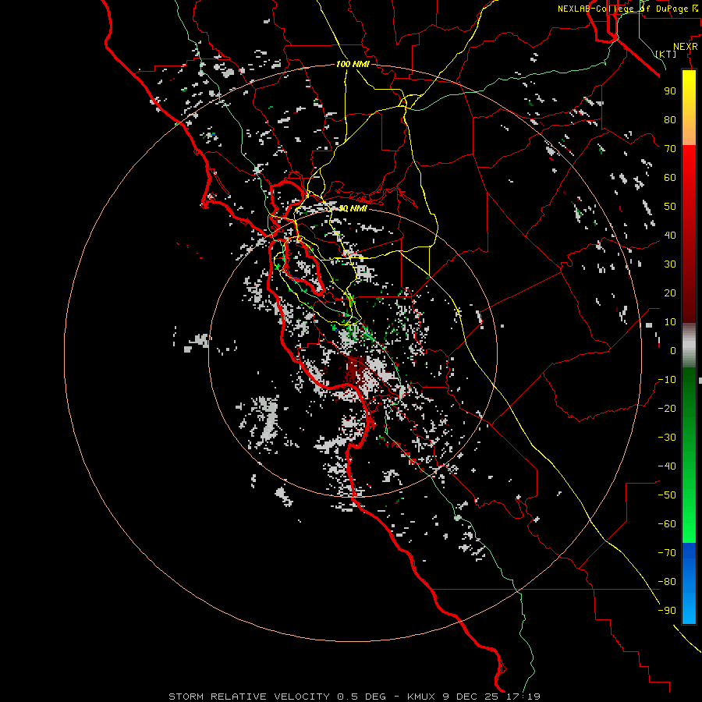
Task: Select the -60 legend value
Action: coord(667,524)
